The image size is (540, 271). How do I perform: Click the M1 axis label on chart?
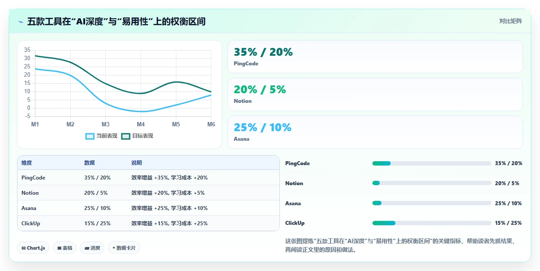coord(35,124)
